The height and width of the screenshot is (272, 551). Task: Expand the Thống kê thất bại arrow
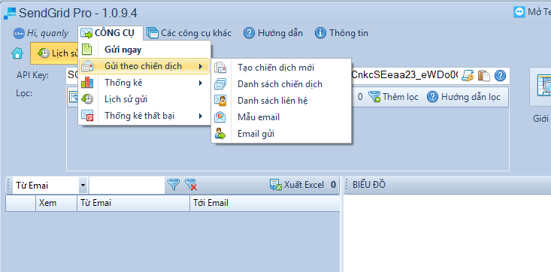(x=201, y=116)
